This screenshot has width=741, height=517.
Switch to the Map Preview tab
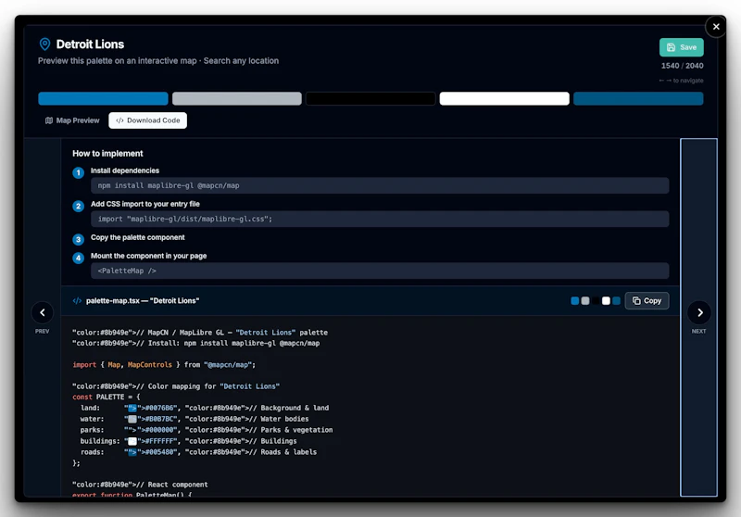[72, 120]
